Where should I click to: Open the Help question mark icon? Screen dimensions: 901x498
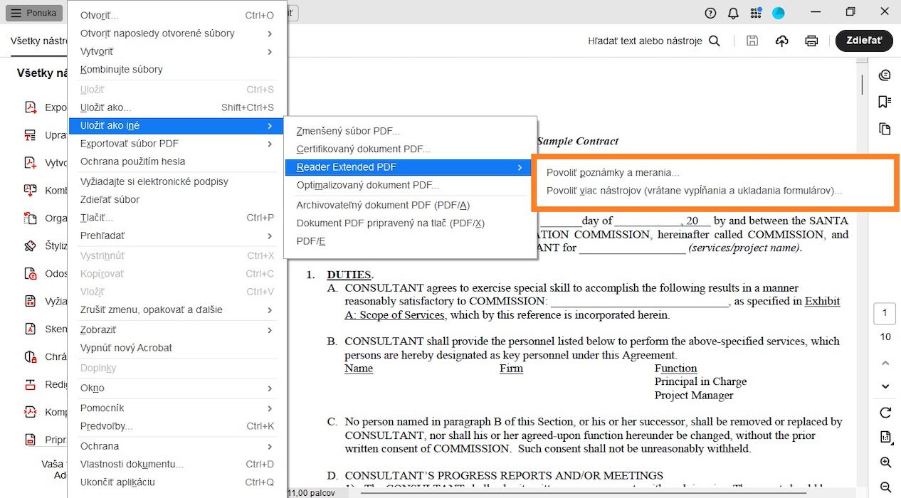click(710, 13)
